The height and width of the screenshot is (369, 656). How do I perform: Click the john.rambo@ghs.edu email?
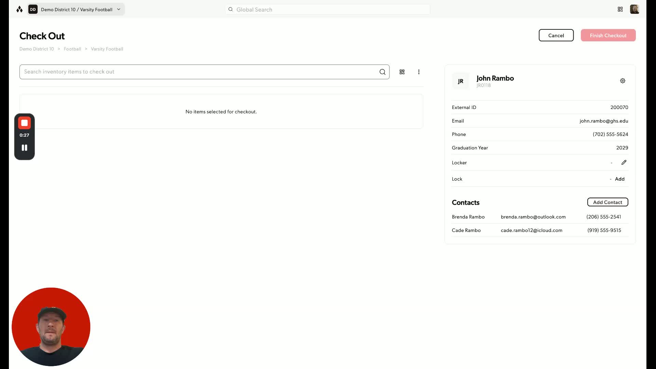(604, 121)
